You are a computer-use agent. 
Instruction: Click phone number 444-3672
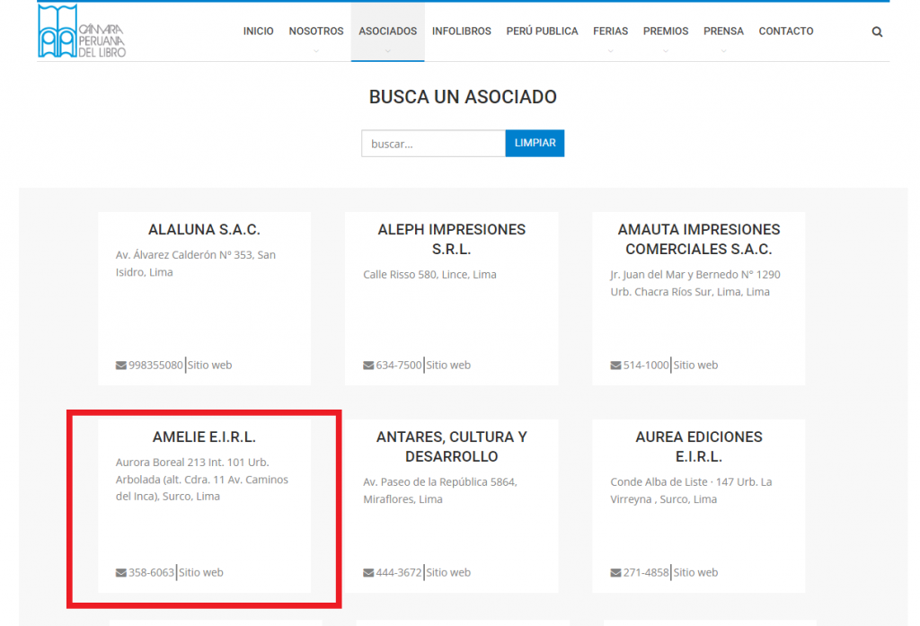398,572
